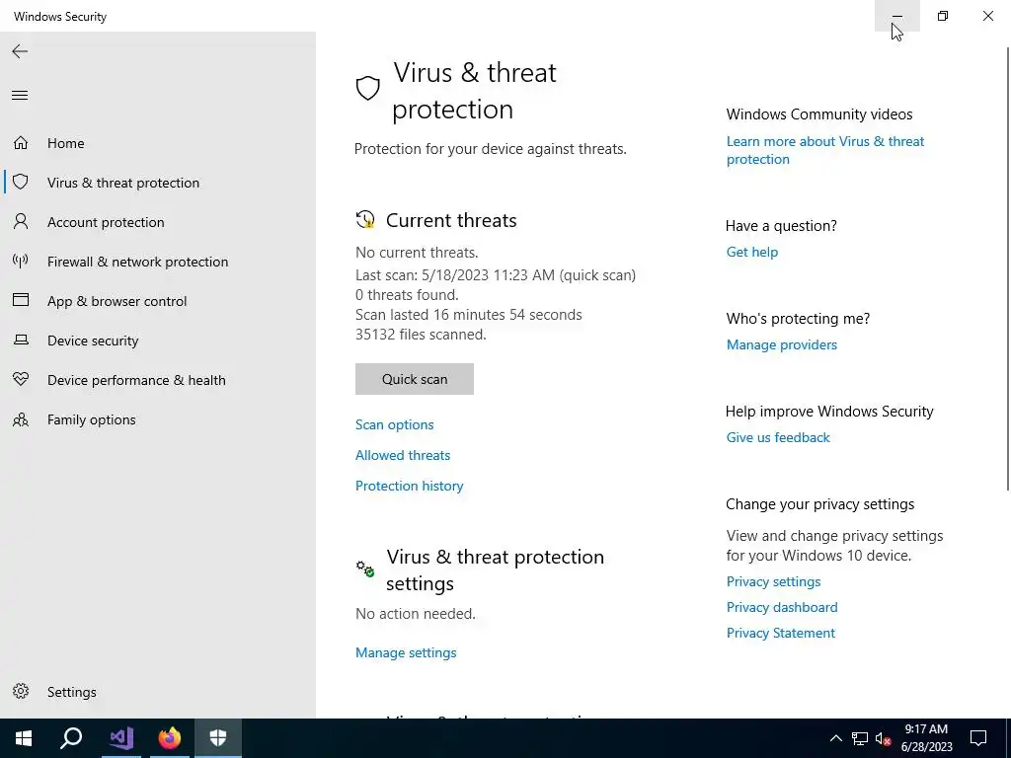Click the Device performance heart icon
This screenshot has height=758, width=1011.
click(21, 379)
